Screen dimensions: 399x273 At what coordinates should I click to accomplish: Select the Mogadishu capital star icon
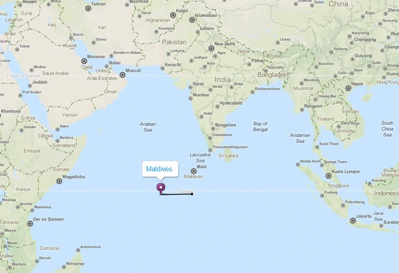pyautogui.click(x=59, y=181)
